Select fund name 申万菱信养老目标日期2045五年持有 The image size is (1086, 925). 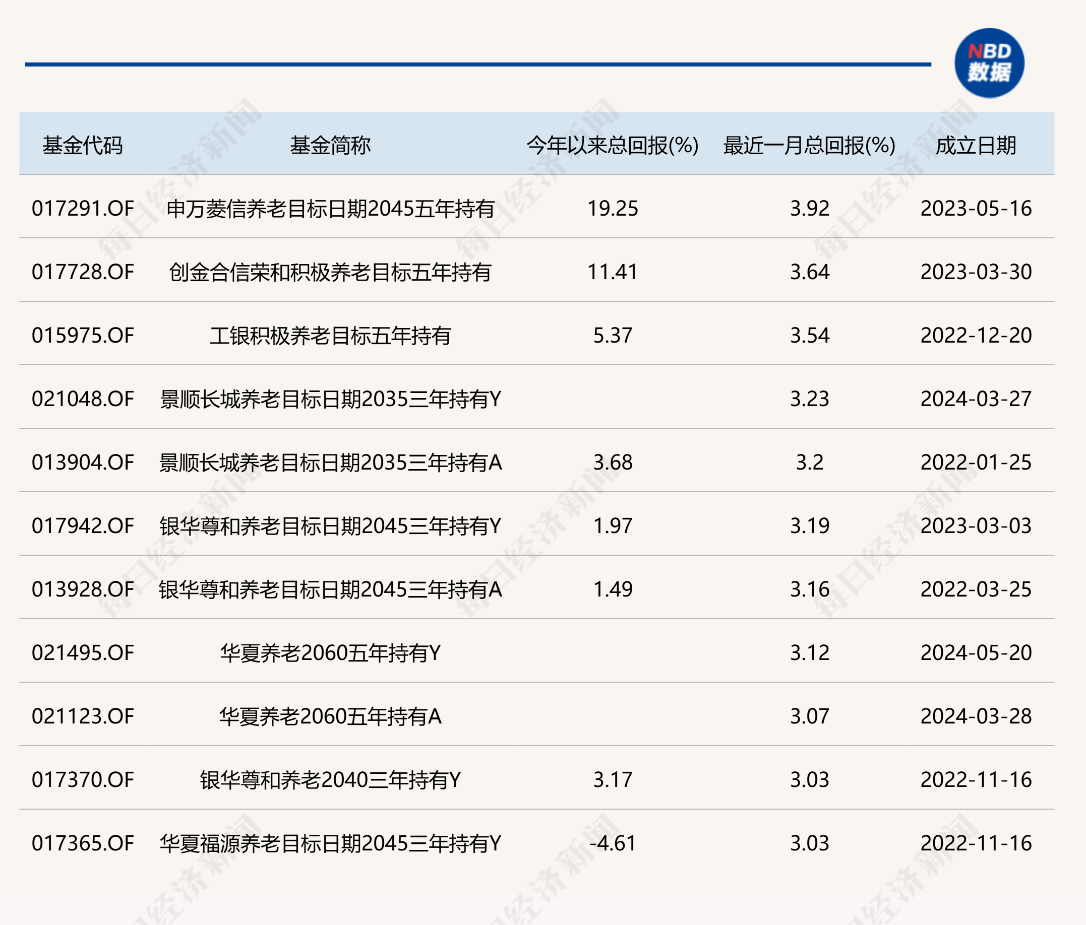point(330,209)
